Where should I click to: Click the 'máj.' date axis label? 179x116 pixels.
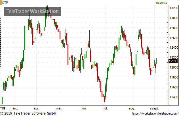(x=59, y=108)
